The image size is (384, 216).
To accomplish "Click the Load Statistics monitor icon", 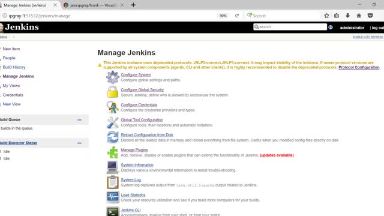I will tap(113, 197).
